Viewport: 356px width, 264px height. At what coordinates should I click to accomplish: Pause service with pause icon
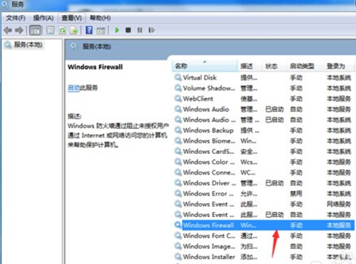[x=140, y=31]
